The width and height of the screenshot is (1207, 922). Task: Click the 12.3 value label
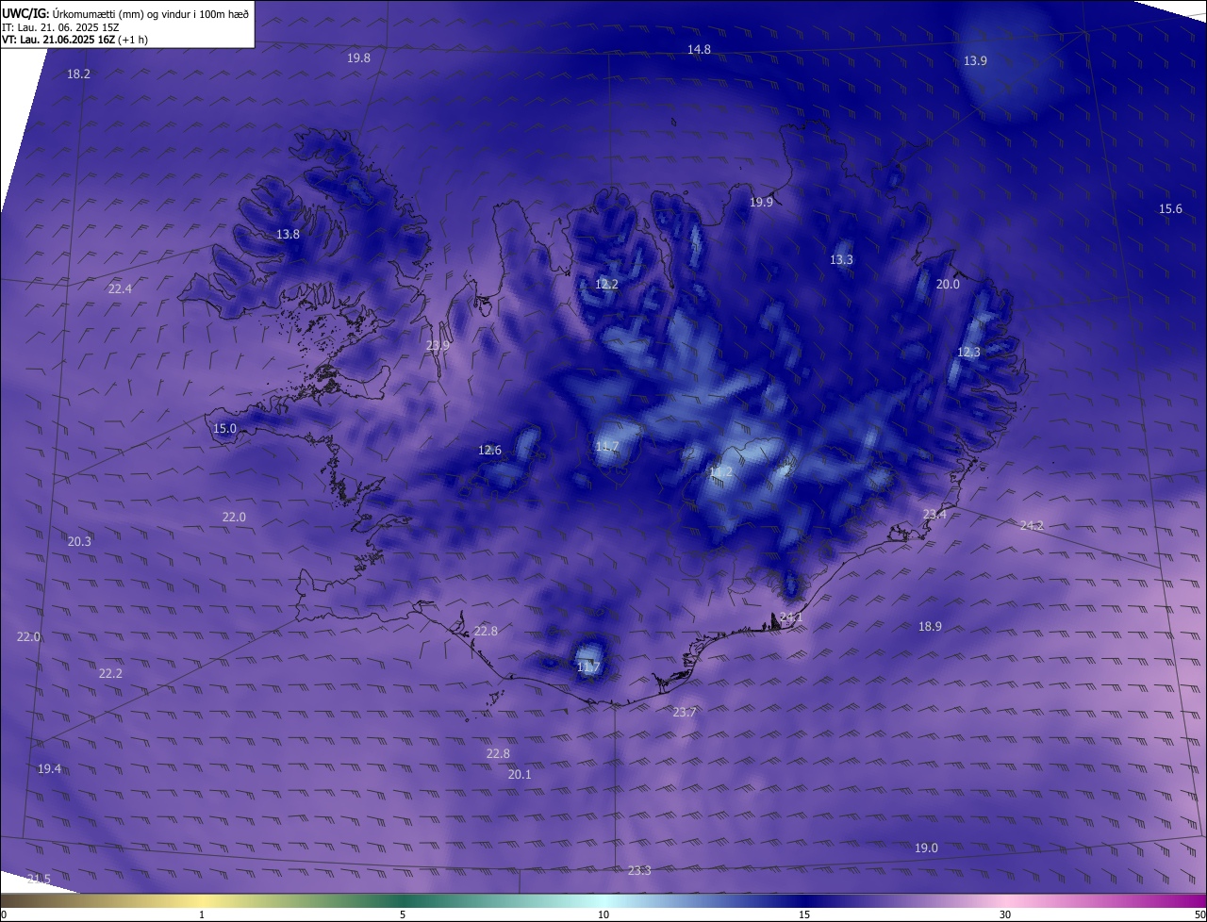969,352
